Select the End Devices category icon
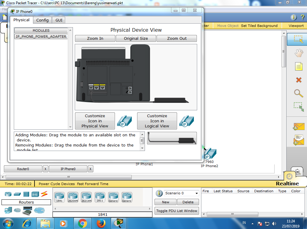This screenshot has width=307, height=229. 8,210
